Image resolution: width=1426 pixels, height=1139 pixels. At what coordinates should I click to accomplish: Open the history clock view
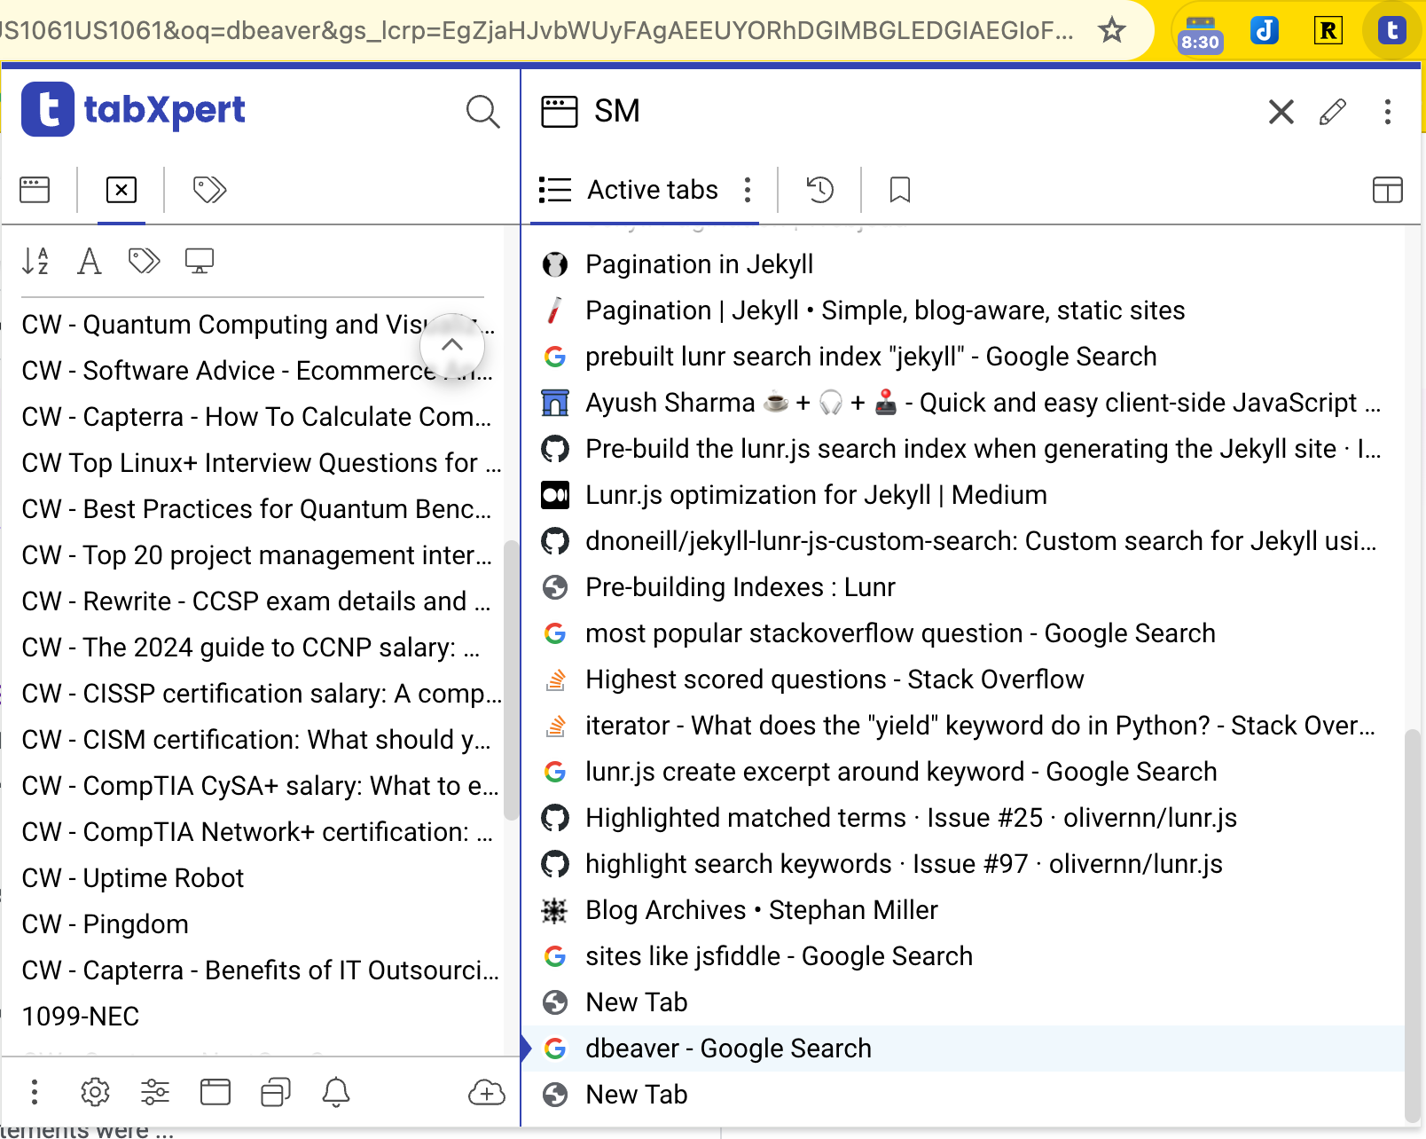click(x=819, y=190)
